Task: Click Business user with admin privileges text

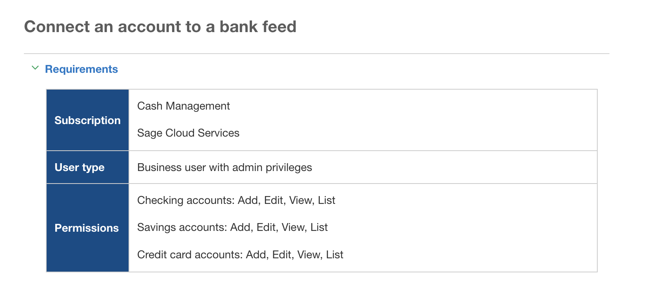Action: click(225, 168)
